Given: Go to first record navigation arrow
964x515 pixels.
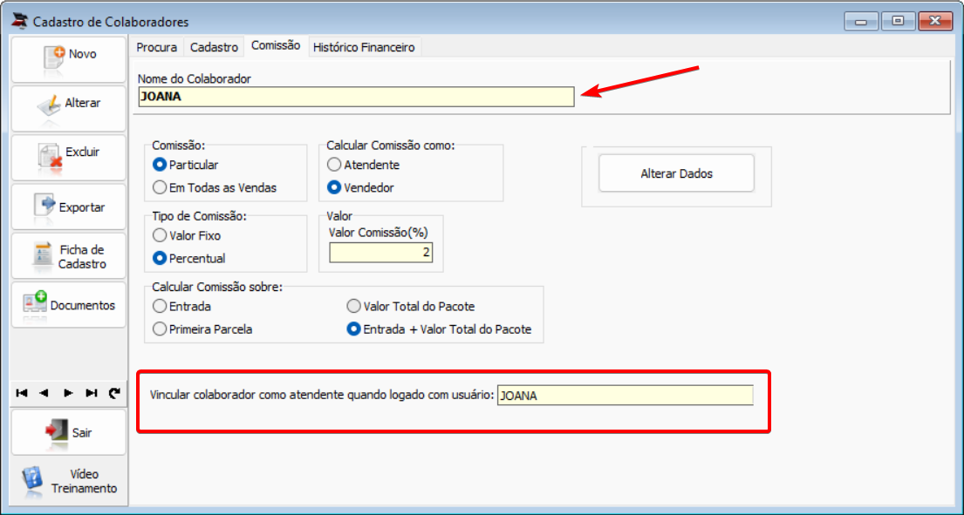Looking at the screenshot, I should tap(22, 393).
